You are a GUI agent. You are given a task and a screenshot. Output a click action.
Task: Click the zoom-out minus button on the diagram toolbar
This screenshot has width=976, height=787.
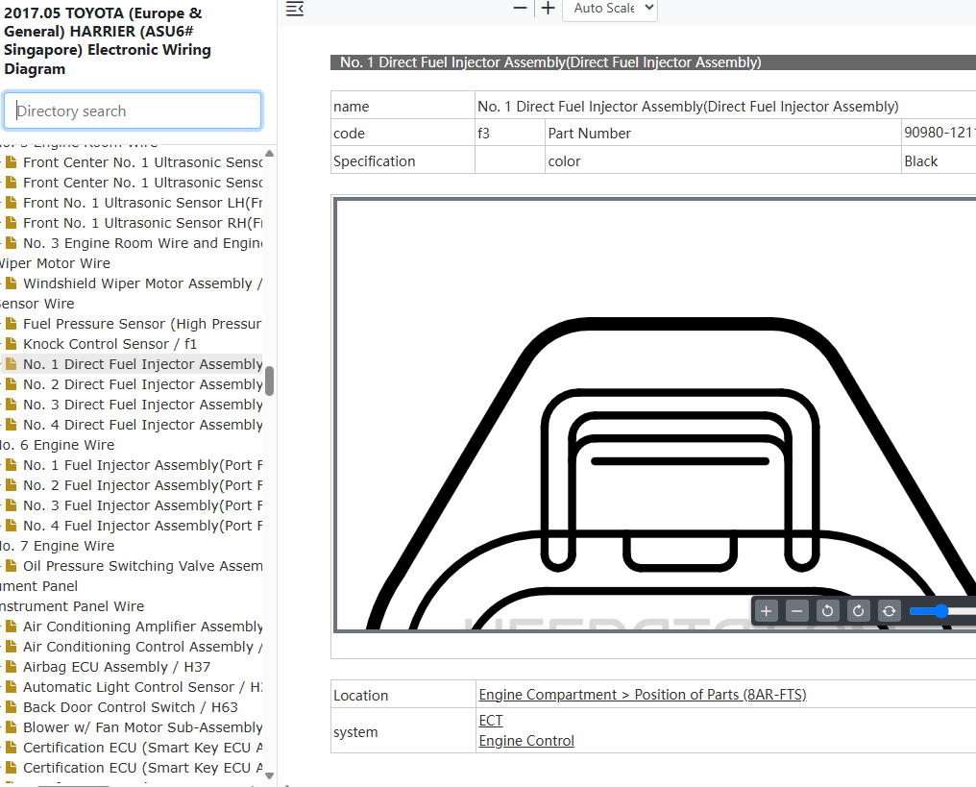796,611
